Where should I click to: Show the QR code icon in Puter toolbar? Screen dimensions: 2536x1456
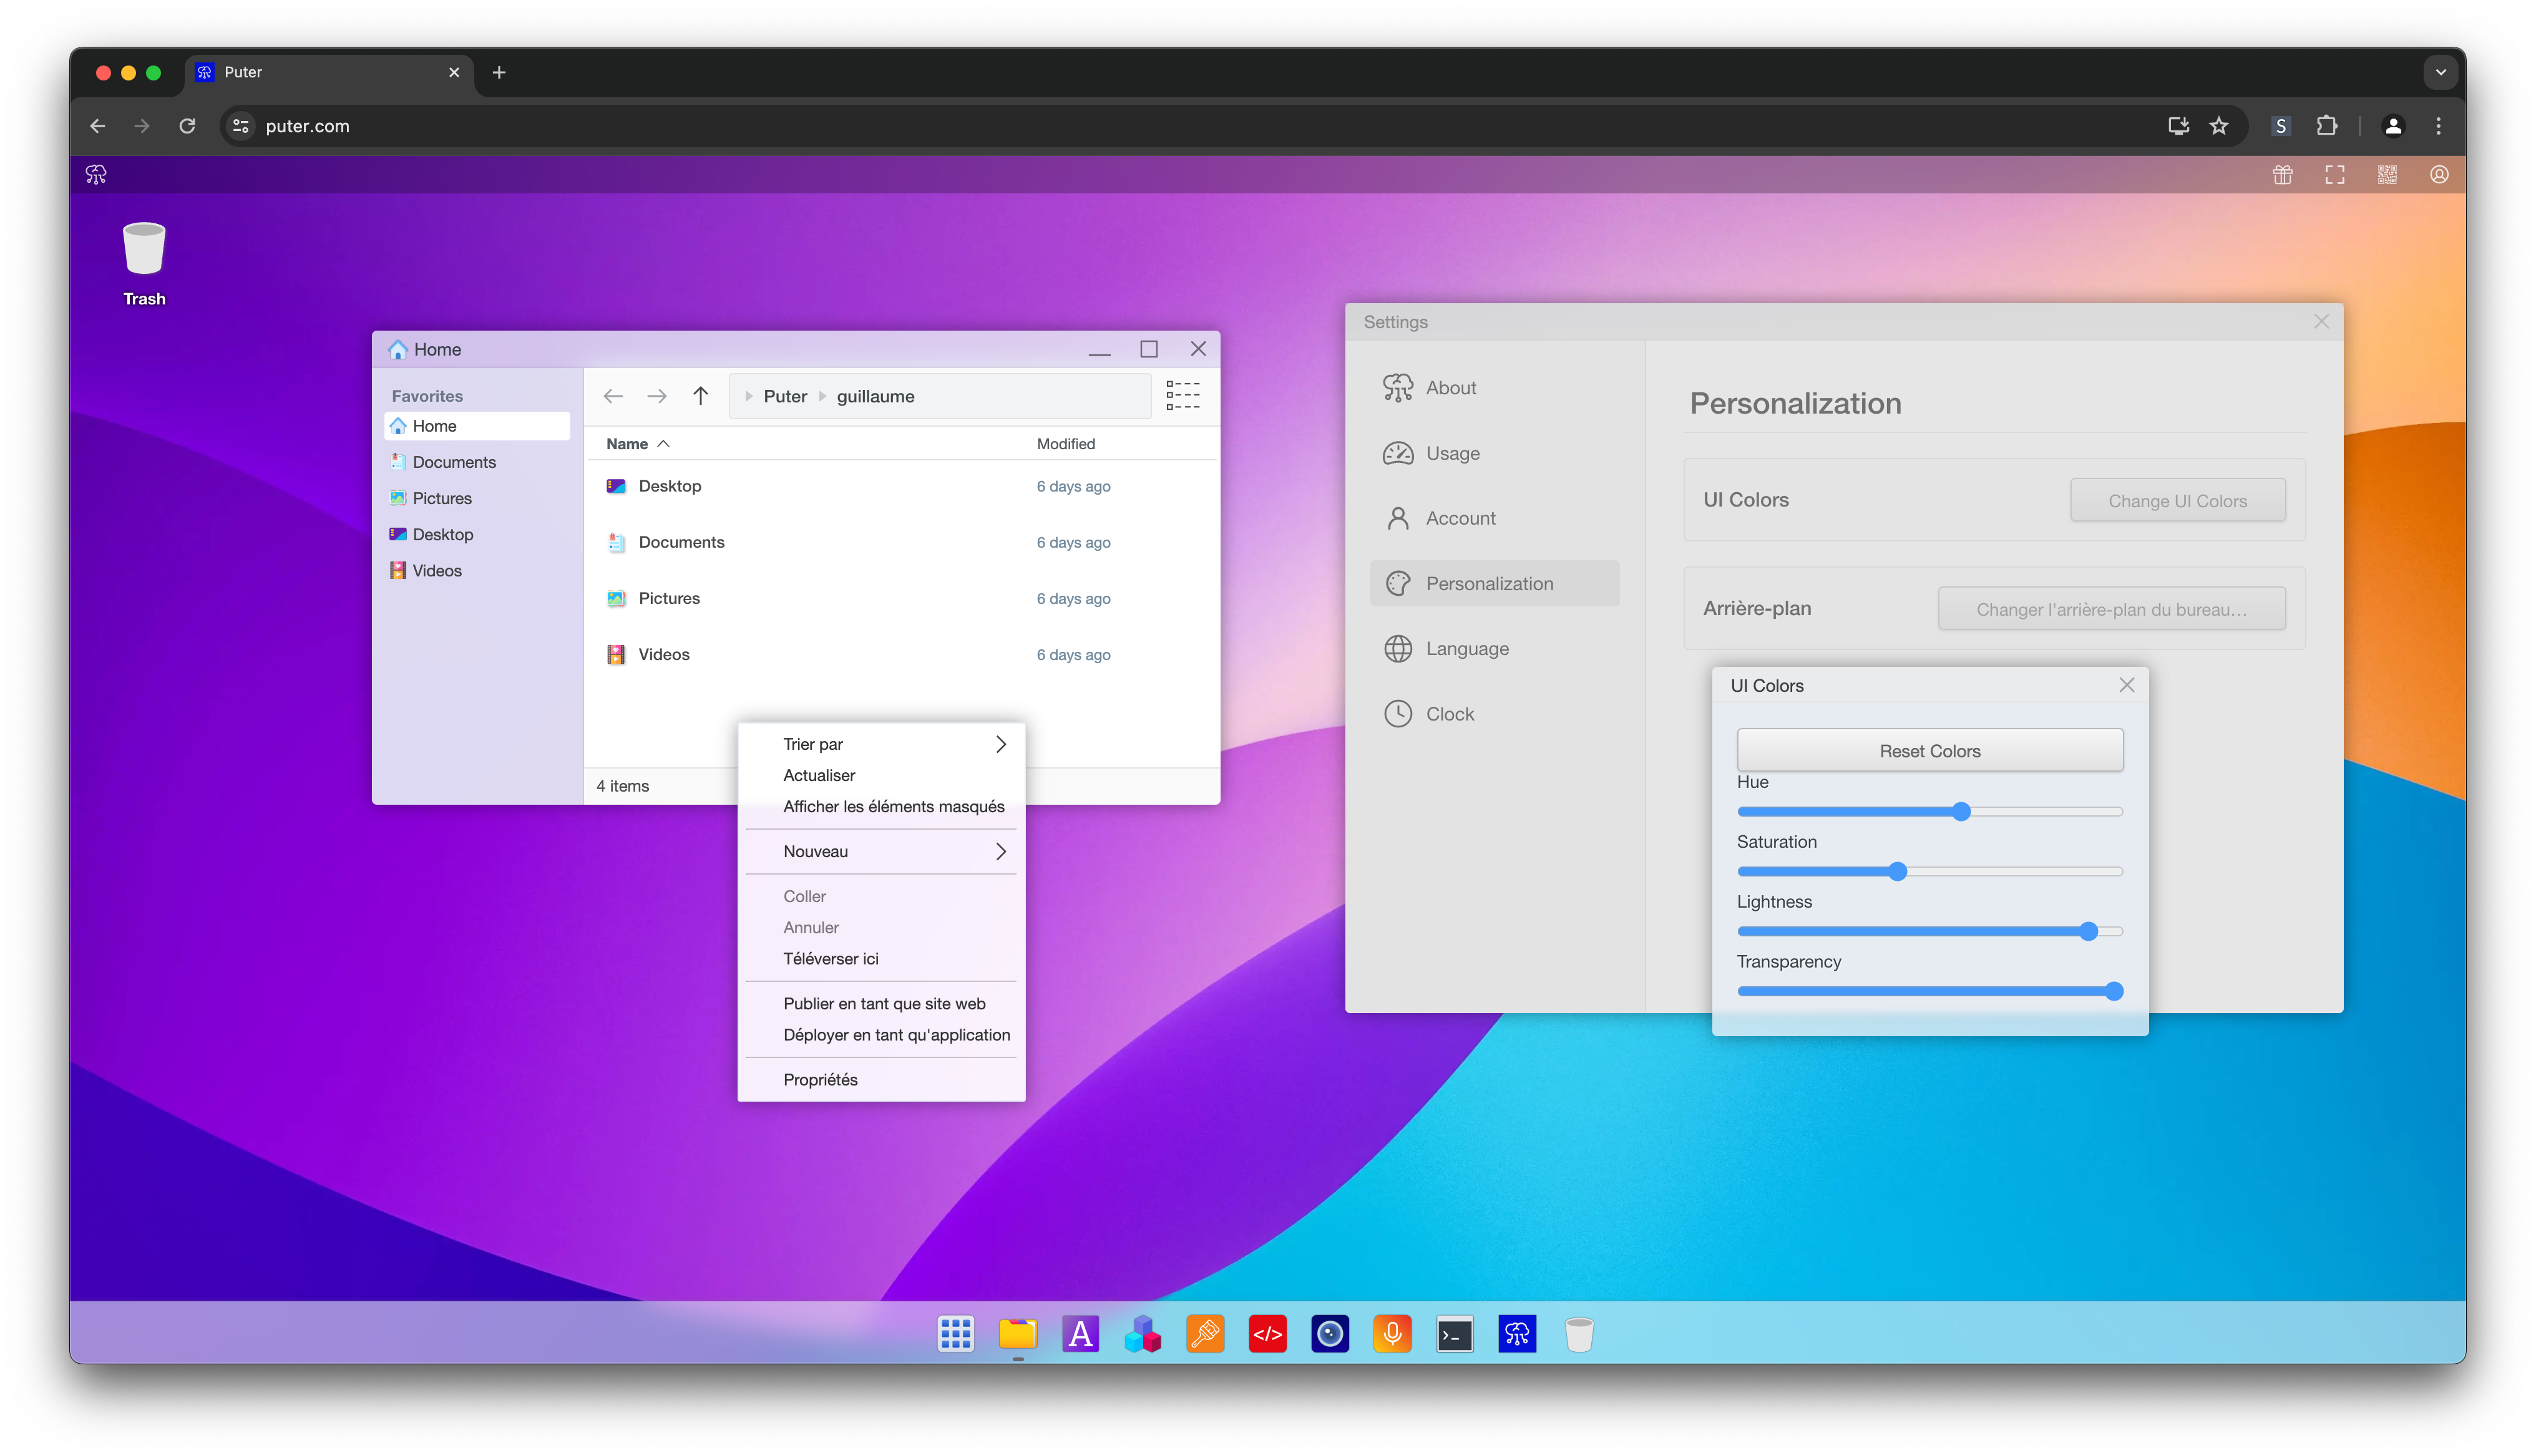[x=2387, y=175]
